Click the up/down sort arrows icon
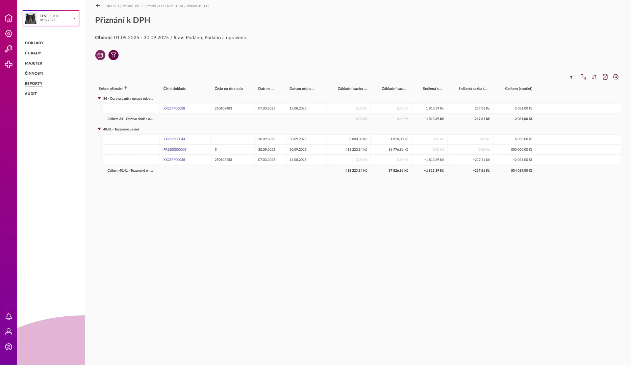 click(594, 77)
